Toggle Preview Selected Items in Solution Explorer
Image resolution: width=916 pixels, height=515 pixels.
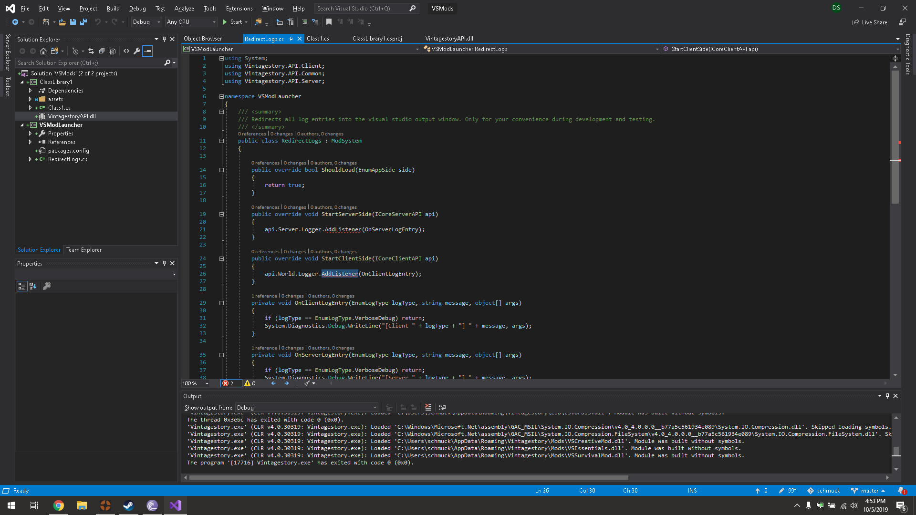(147, 51)
